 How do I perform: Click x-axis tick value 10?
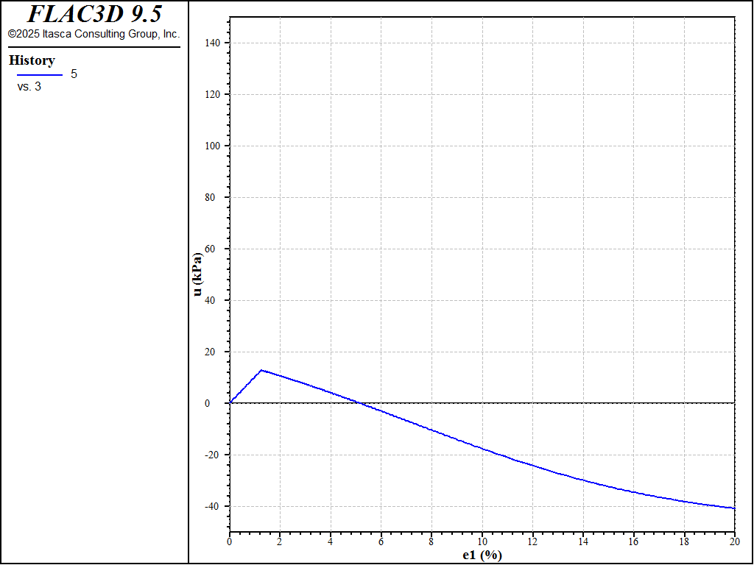[482, 541]
